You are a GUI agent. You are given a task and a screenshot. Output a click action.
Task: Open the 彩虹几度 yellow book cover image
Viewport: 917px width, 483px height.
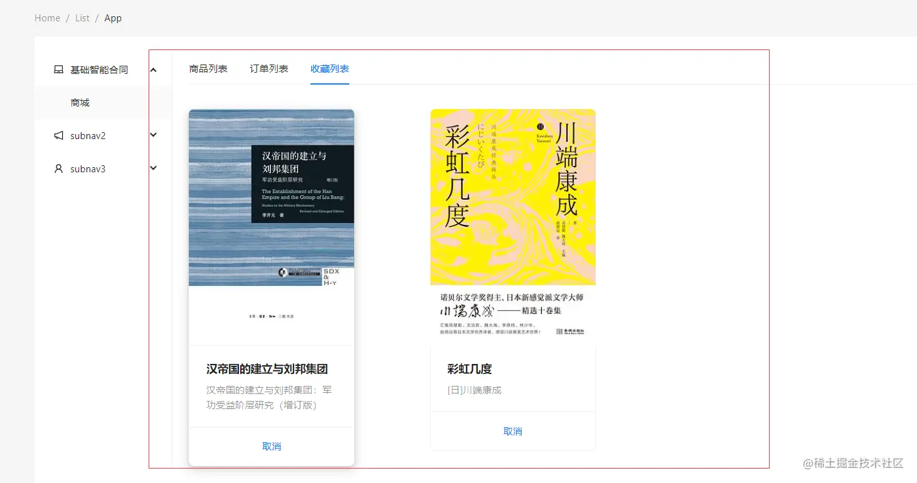point(513,227)
